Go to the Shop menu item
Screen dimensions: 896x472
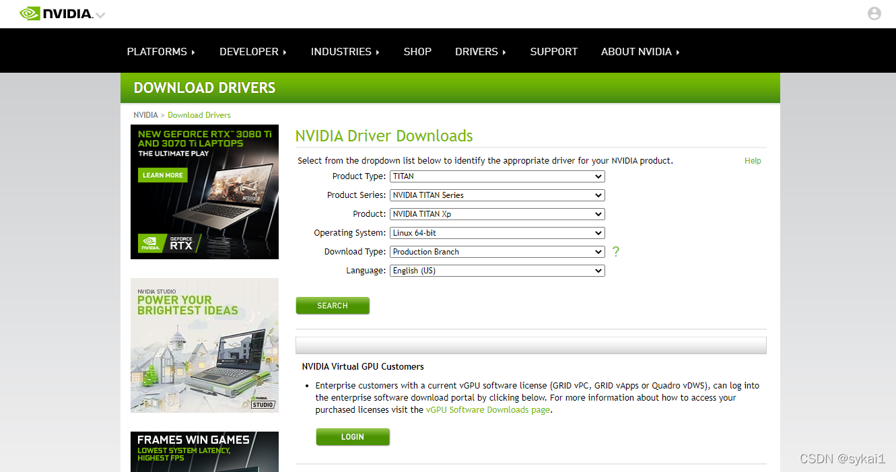tap(417, 52)
